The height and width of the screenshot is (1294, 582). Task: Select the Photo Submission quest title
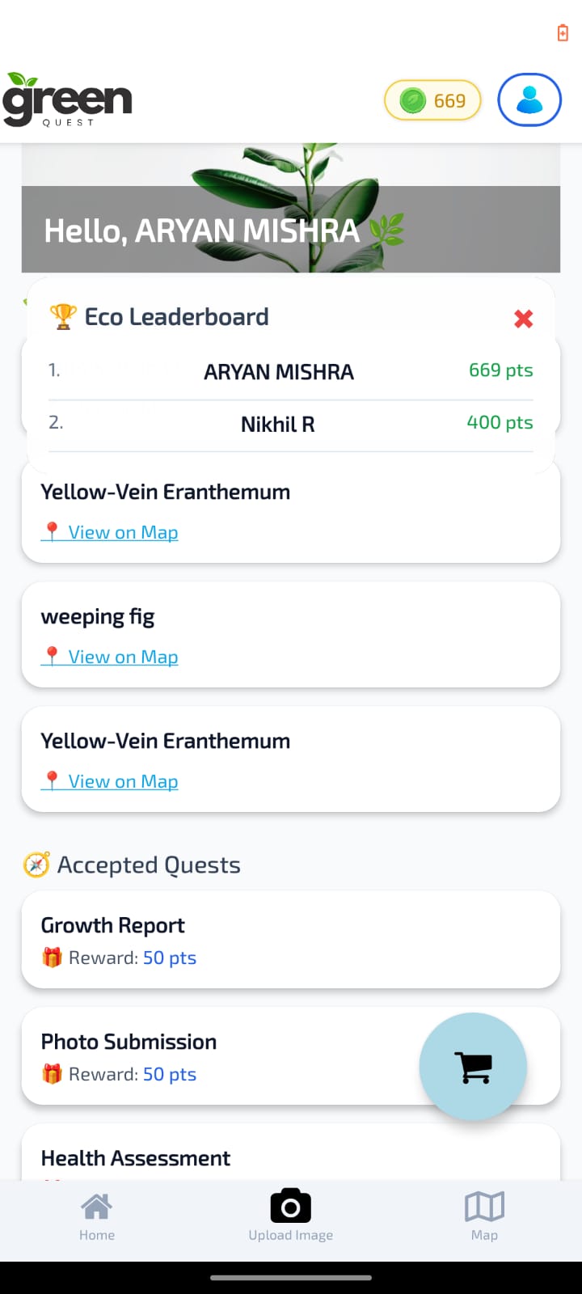click(x=129, y=1042)
